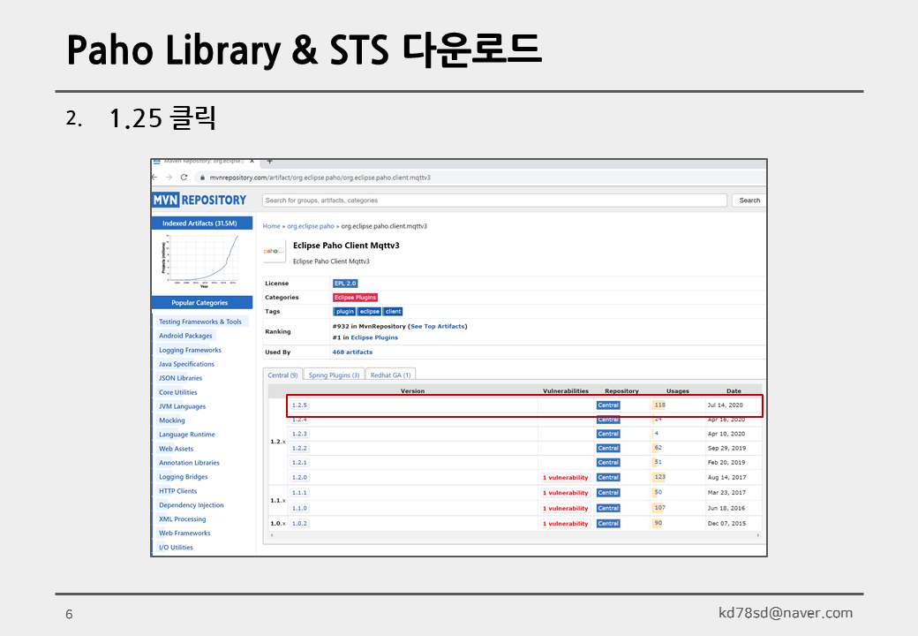Open Testing Frameworks & Tools category

(200, 322)
